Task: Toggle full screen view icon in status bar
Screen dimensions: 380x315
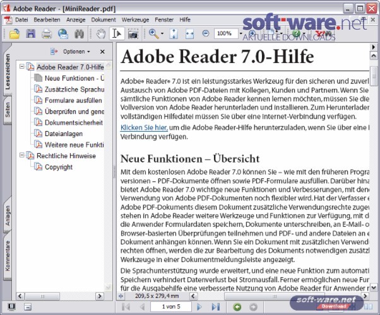Action: pyautogui.click(x=11, y=307)
